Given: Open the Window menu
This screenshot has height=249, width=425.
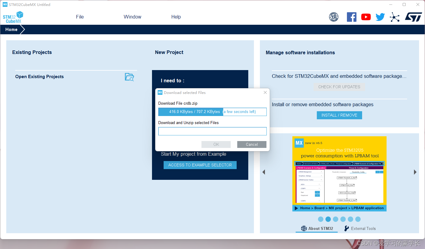Looking at the screenshot, I should (133, 17).
